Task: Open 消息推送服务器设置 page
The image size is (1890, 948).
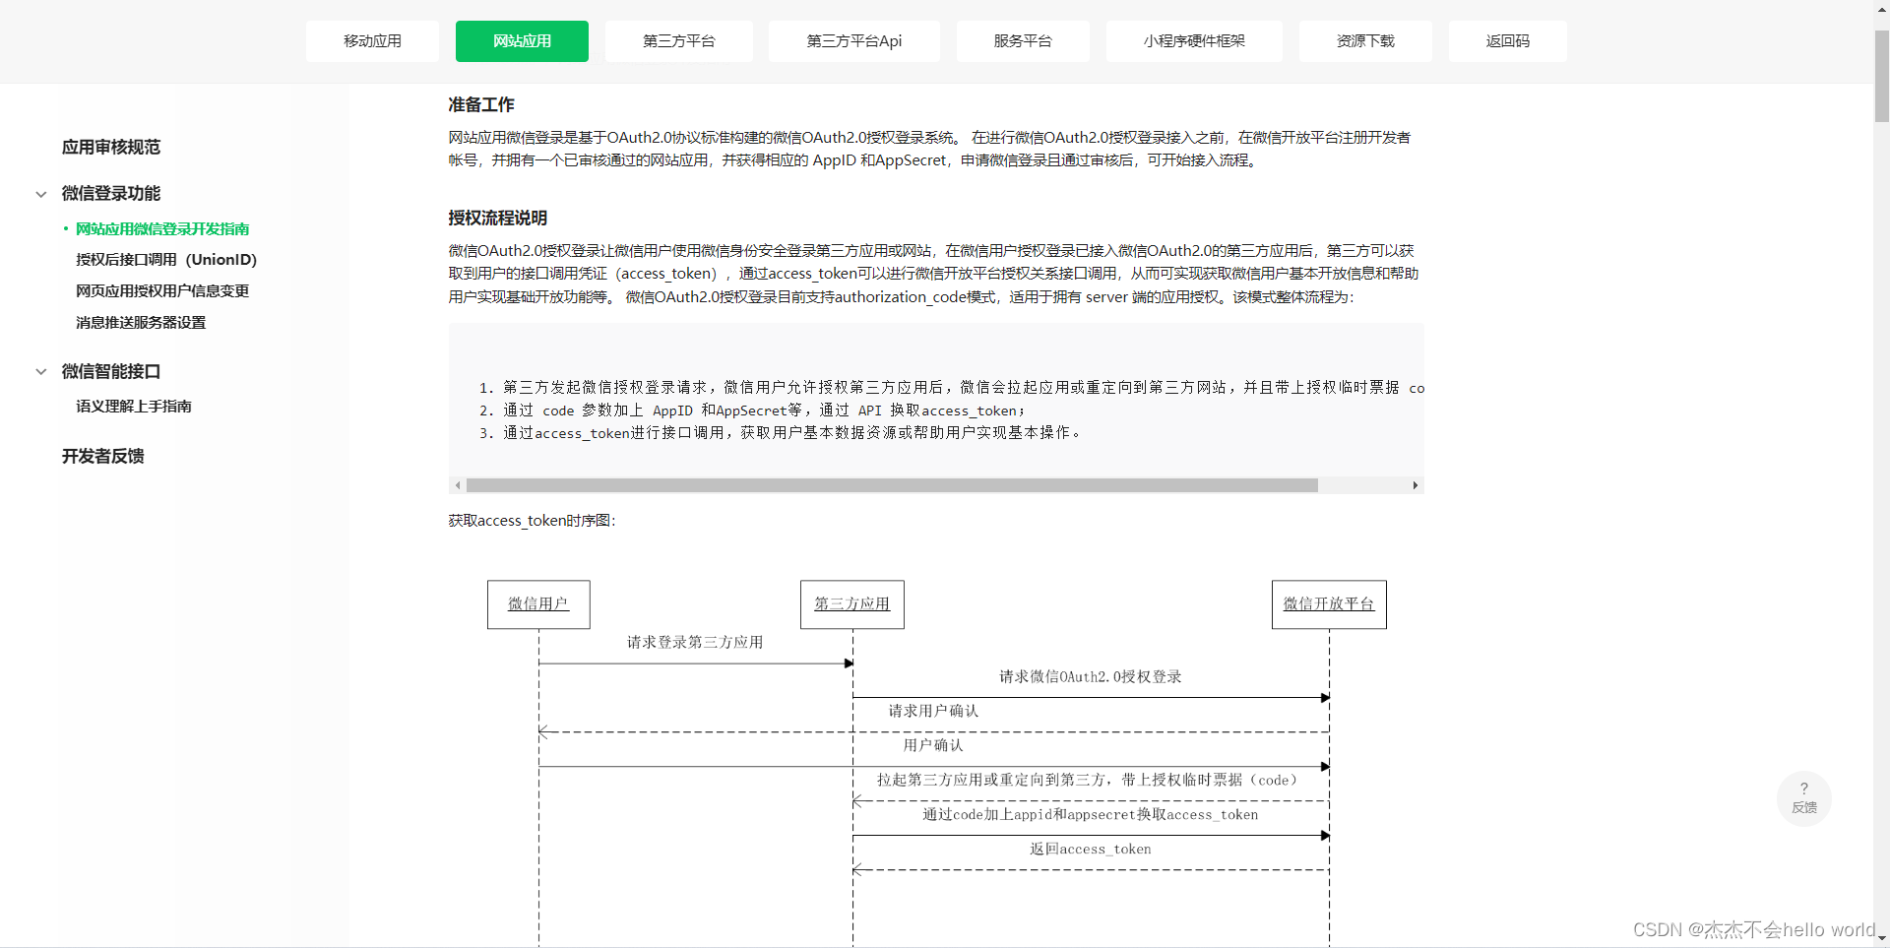Action: [141, 323]
